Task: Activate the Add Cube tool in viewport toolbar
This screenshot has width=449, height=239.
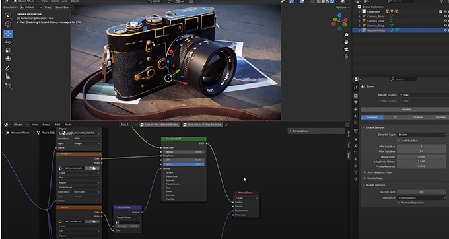Action: point(8,86)
